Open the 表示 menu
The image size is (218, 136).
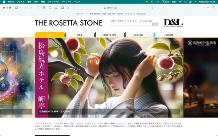click(36, 2)
